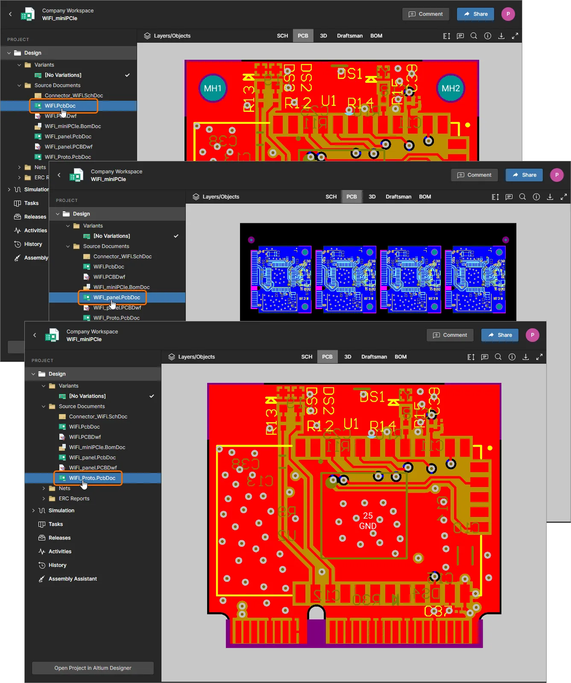Click the user avatar P in top window
This screenshot has height=683, width=571.
[508, 14]
